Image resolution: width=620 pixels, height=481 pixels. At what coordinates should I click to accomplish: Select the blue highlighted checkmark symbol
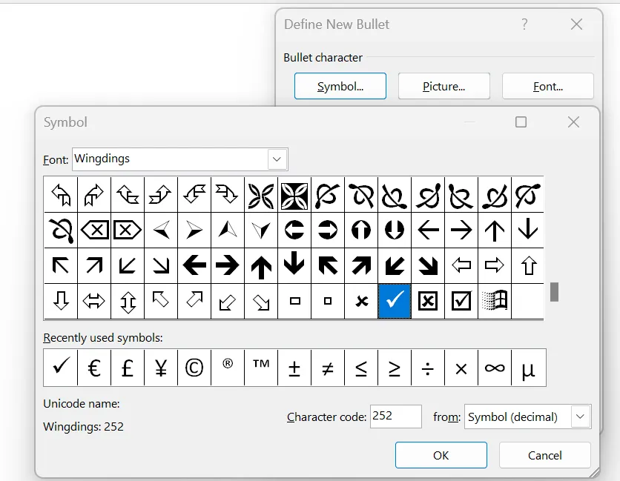coord(395,301)
